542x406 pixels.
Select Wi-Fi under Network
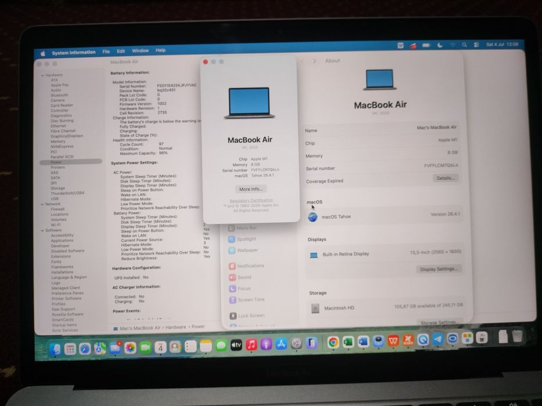click(56, 225)
